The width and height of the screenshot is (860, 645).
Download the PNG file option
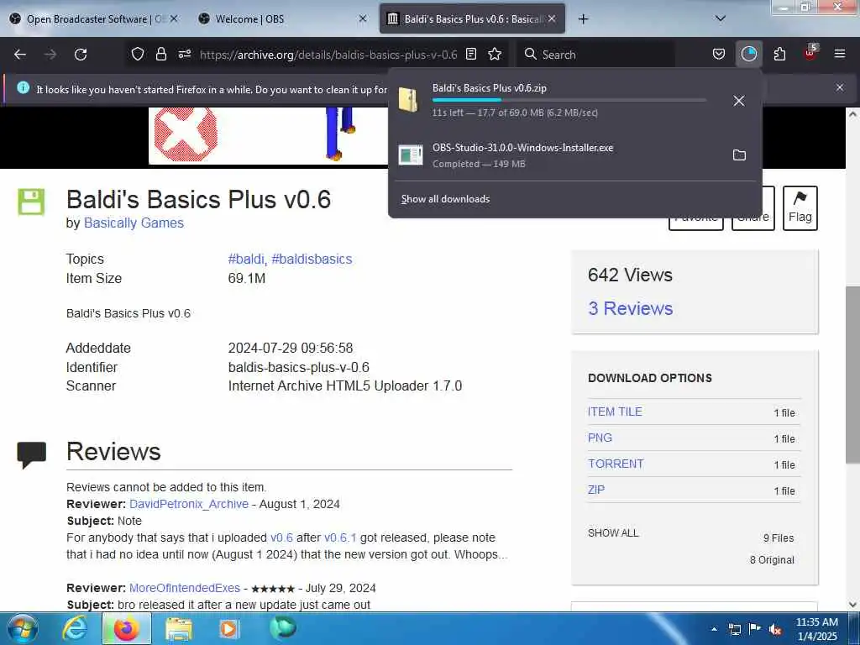pyautogui.click(x=600, y=438)
